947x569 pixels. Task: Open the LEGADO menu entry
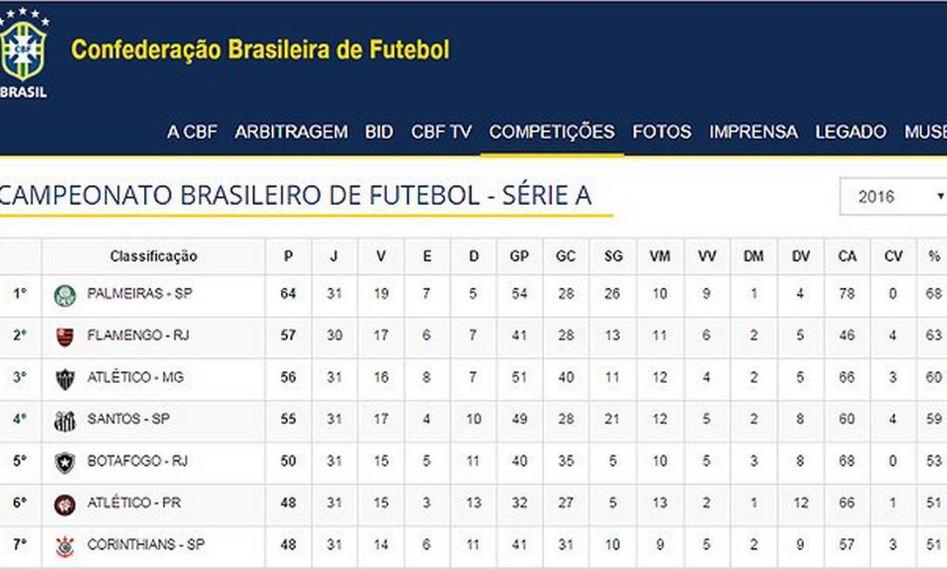pos(850,132)
